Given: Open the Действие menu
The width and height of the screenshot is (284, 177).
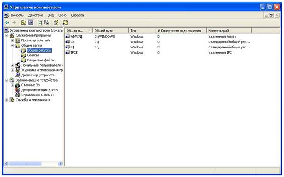Looking at the screenshot, I should [x=36, y=15].
